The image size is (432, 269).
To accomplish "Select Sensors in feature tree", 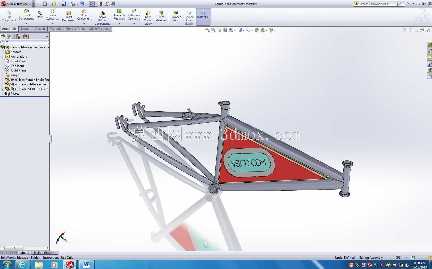I will (16, 52).
